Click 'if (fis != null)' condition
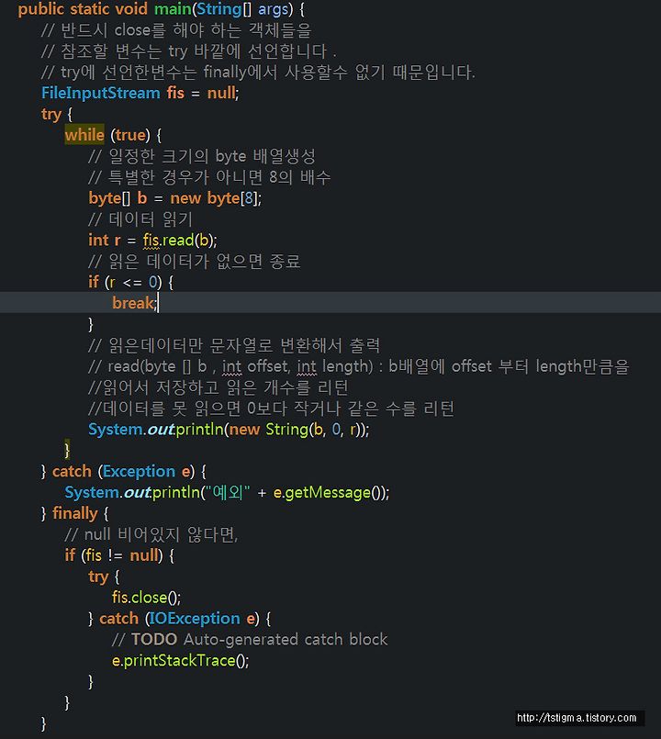 pyautogui.click(x=113, y=555)
